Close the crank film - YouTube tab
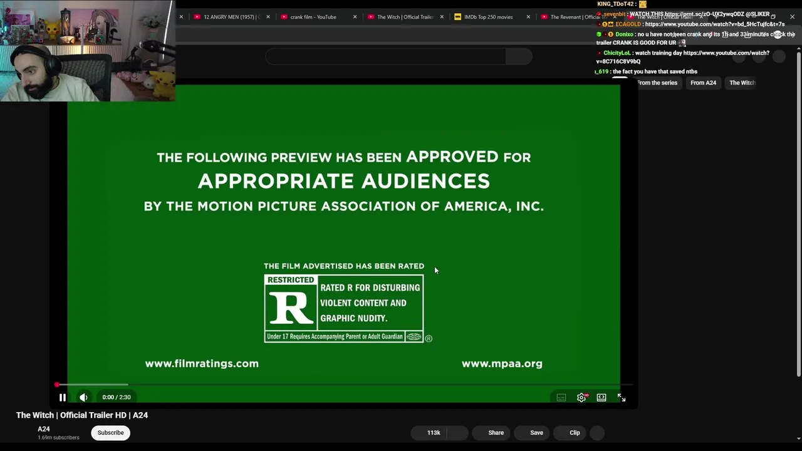The image size is (802, 451). tap(355, 17)
